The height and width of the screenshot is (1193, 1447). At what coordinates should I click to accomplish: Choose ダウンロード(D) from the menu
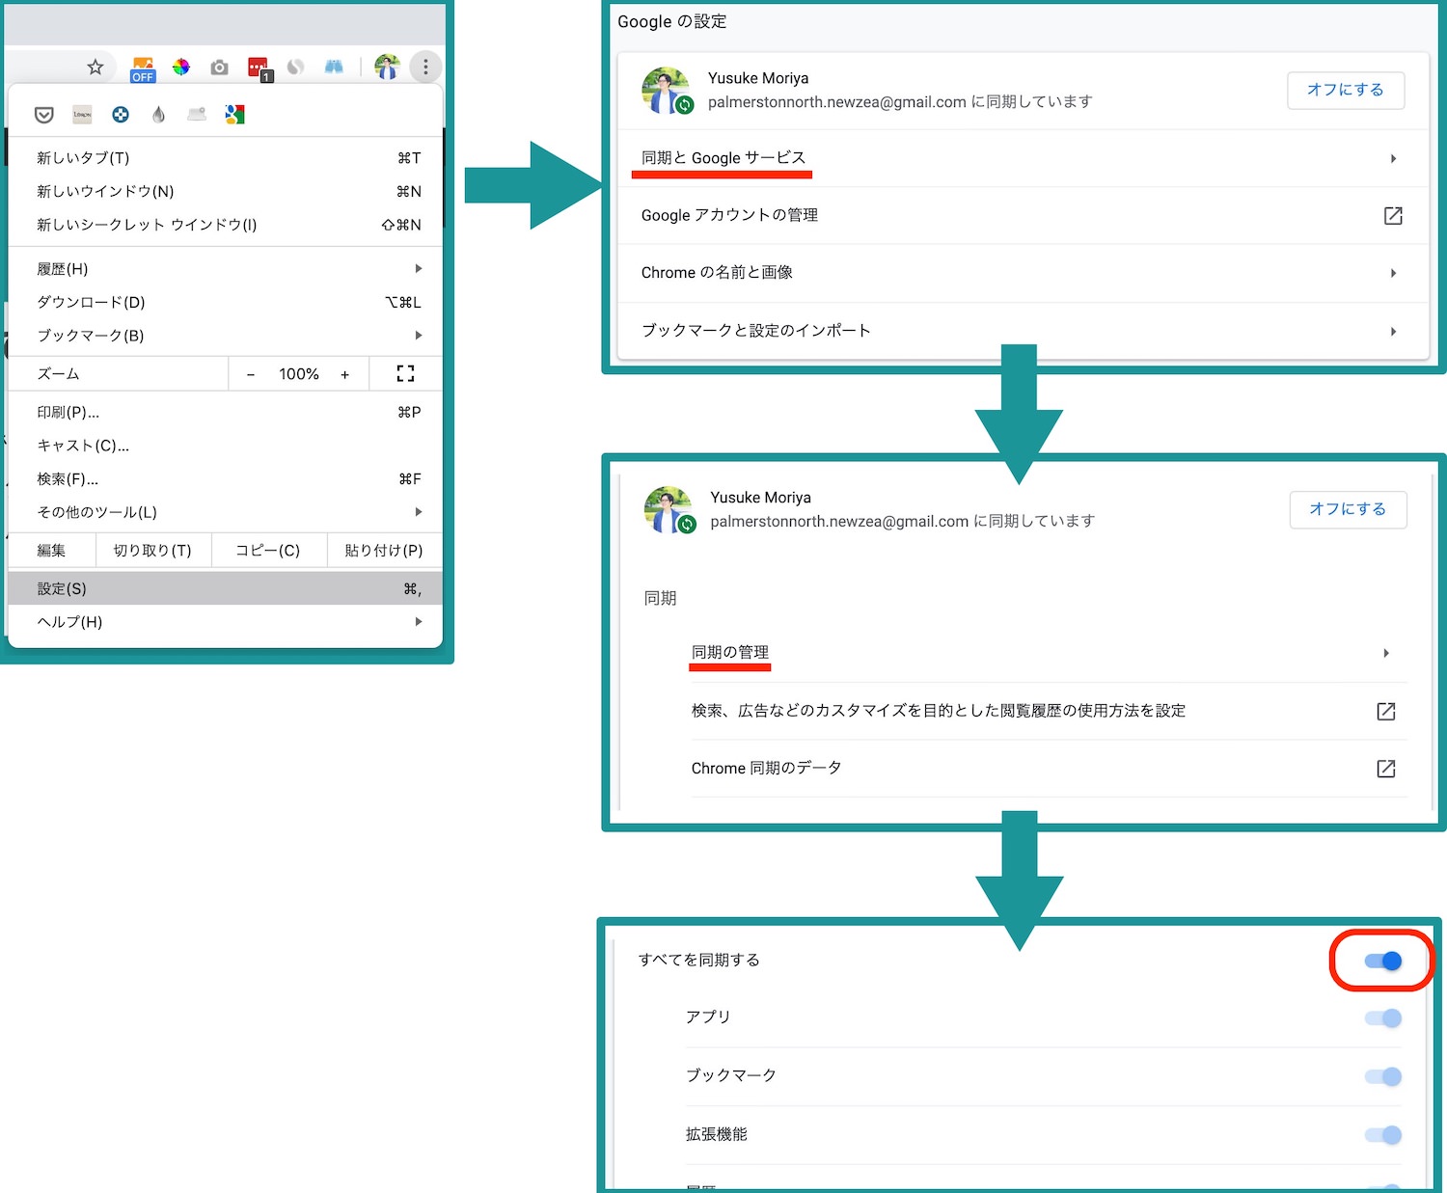click(x=225, y=302)
